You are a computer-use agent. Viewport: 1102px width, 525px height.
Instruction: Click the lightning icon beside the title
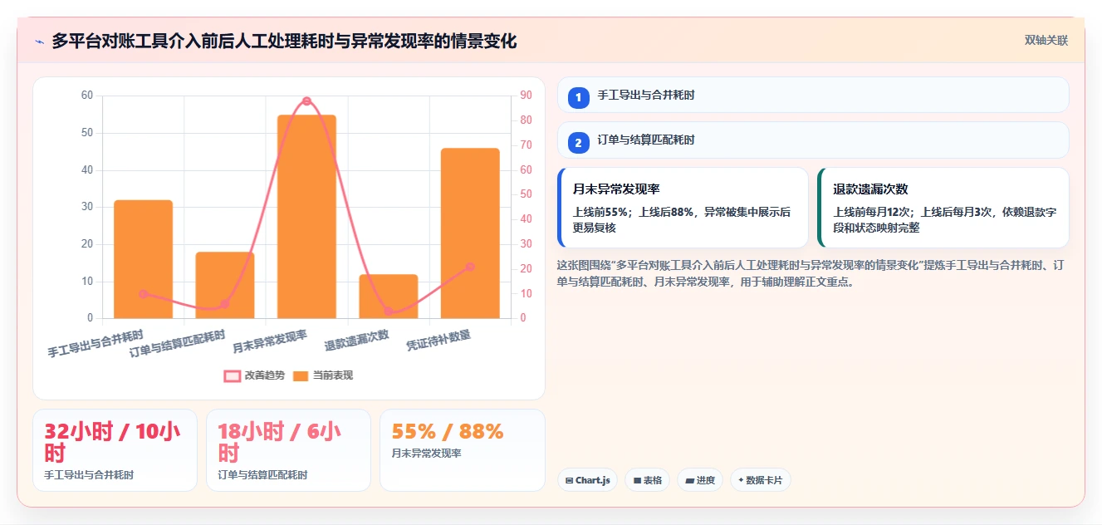coord(39,41)
